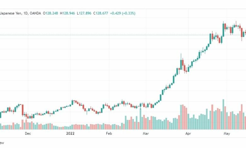Screen dimensions: 246x148
Task: Click the close price value C128.677
Action: tap(101, 13)
